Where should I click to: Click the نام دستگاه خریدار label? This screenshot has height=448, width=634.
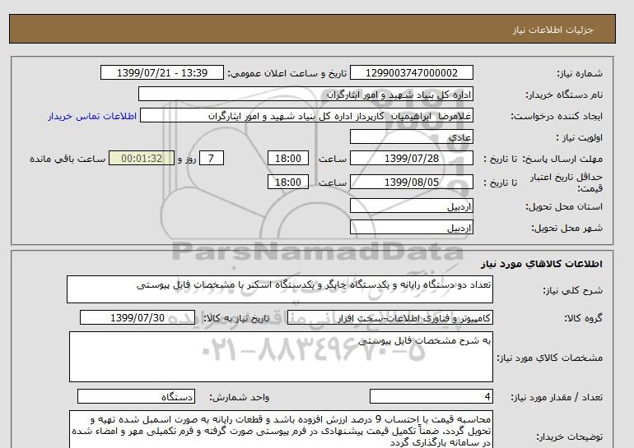(x=565, y=95)
